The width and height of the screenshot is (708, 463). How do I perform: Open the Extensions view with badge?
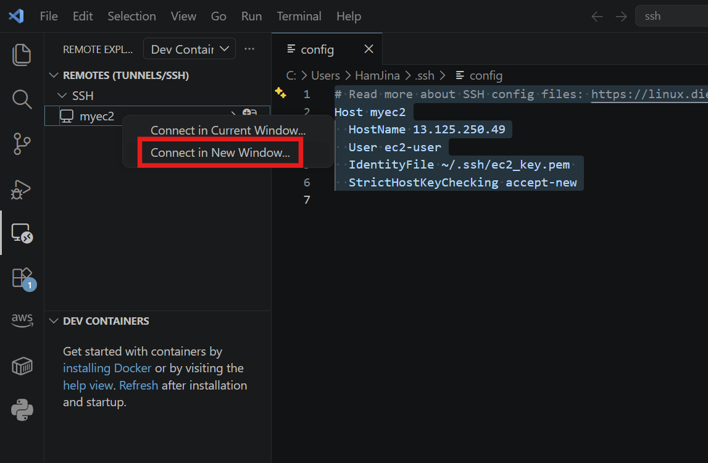[23, 278]
